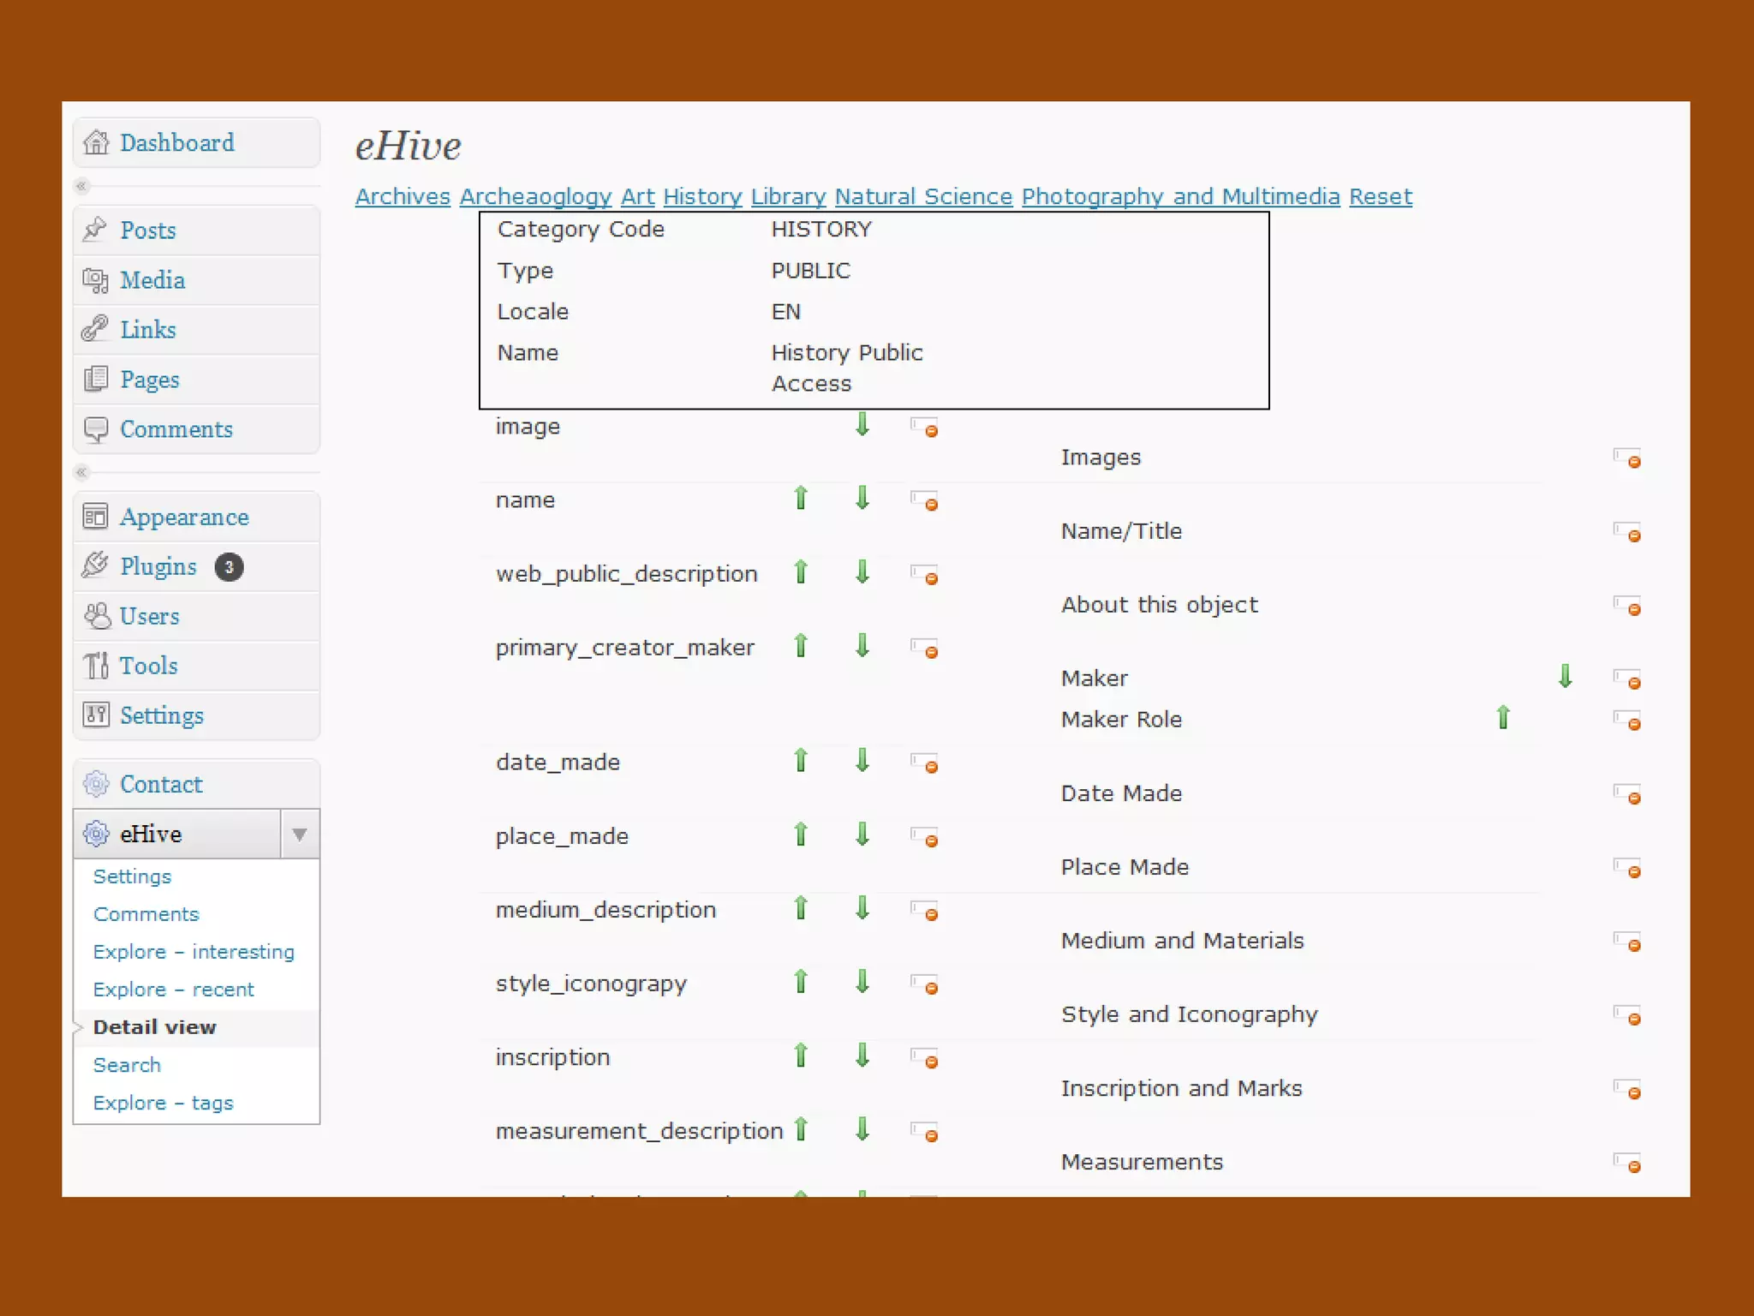This screenshot has height=1316, width=1754.
Task: Move Maker Role label up
Action: click(1503, 717)
